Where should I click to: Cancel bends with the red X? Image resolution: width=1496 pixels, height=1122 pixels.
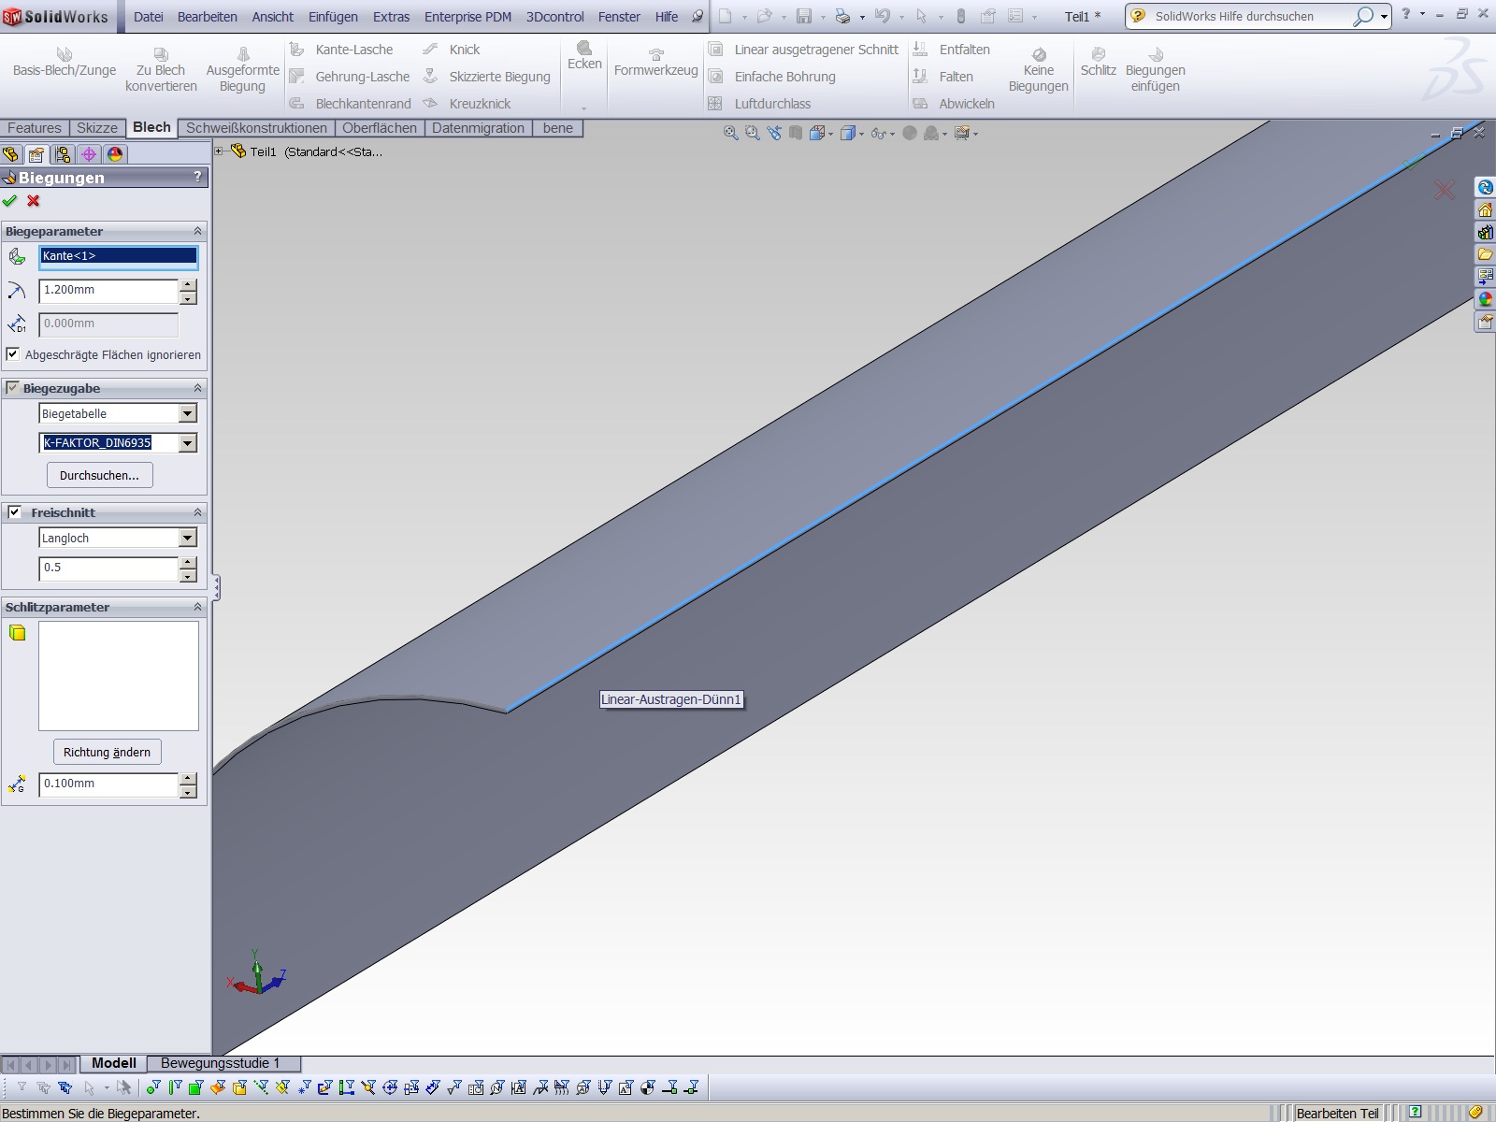pos(34,201)
